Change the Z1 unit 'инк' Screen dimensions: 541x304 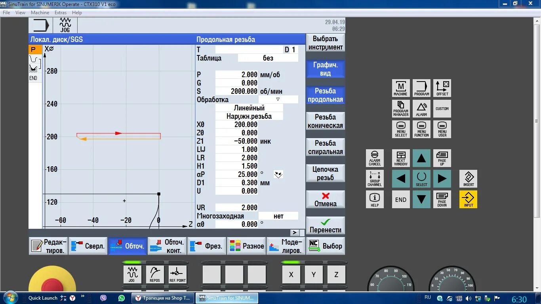pos(265,141)
